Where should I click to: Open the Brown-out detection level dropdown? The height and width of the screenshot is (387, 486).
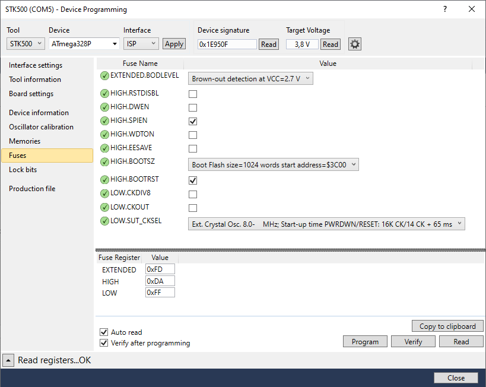[x=250, y=78]
